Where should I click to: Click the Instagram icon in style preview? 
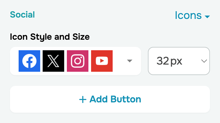click(77, 61)
